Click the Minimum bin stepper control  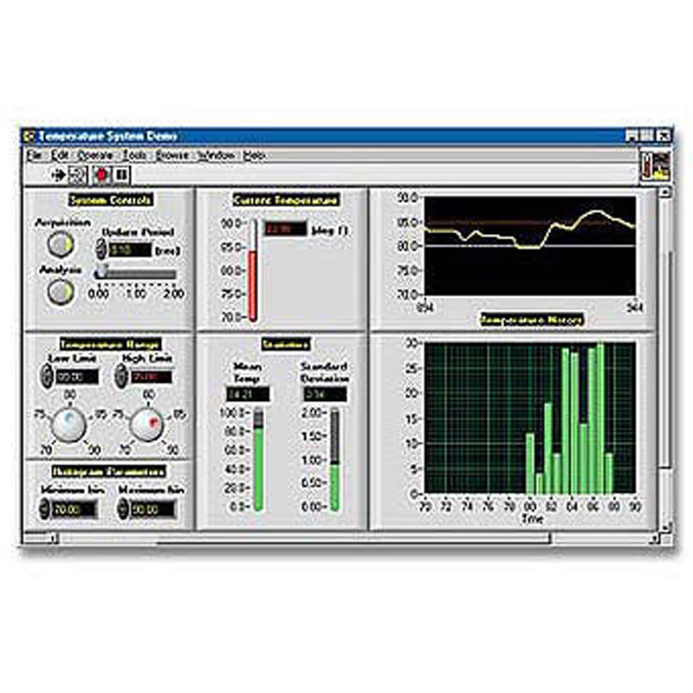(x=45, y=509)
